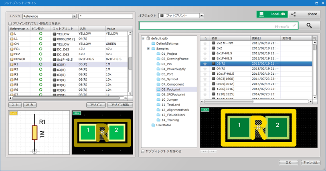Sort list by Reference column header
The height and width of the screenshot is (171, 326).
(x=17, y=29)
